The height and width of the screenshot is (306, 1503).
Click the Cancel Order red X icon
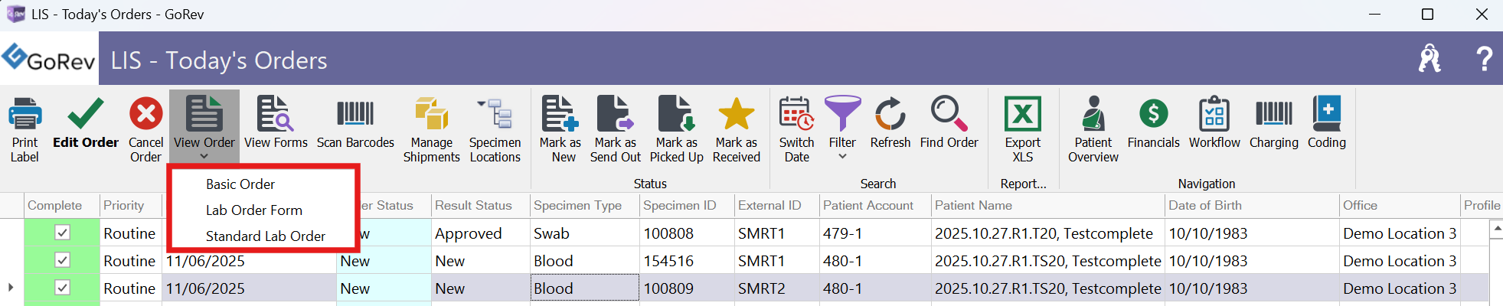(145, 115)
